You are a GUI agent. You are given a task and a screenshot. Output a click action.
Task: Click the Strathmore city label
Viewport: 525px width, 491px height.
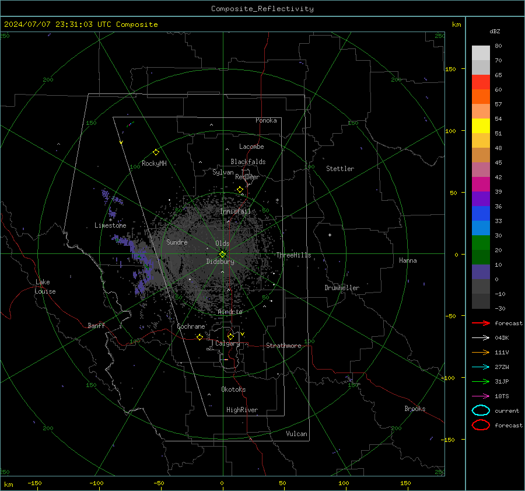[283, 346]
